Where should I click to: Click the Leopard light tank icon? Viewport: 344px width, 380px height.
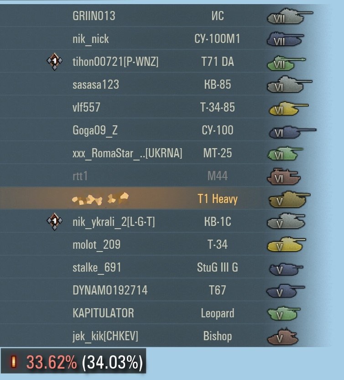coord(284,313)
